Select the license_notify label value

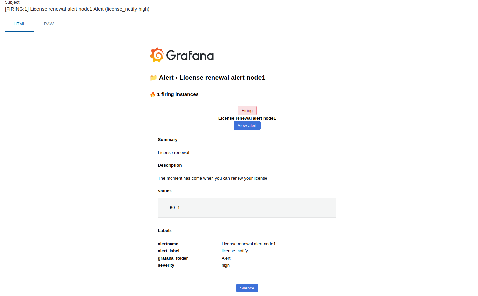coord(235,251)
